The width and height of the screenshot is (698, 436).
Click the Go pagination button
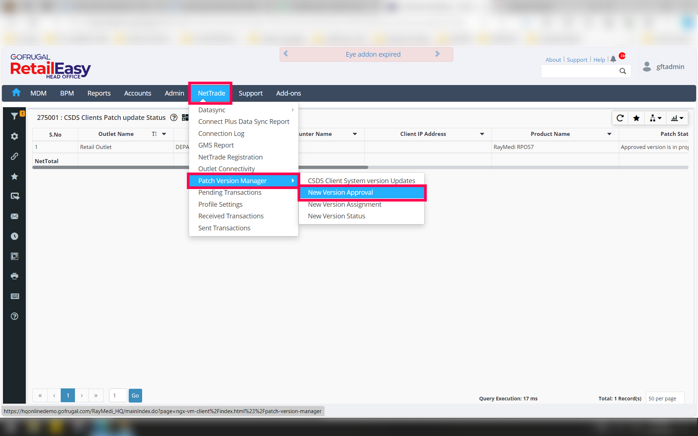point(135,395)
